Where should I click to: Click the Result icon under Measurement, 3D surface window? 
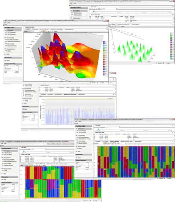5,61
